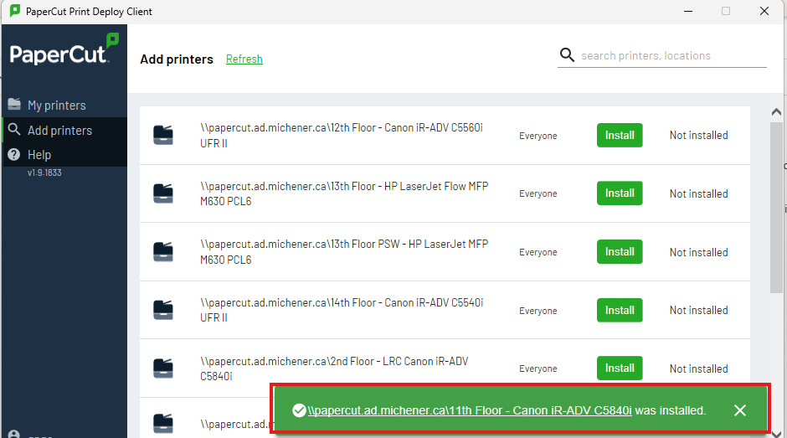Click printer icon for 13th Floor HP LaserJet Flow
787x438 pixels.
163,193
